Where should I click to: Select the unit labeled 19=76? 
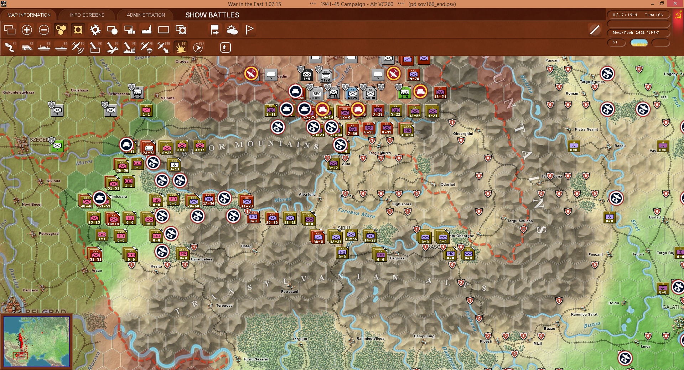coord(413,74)
